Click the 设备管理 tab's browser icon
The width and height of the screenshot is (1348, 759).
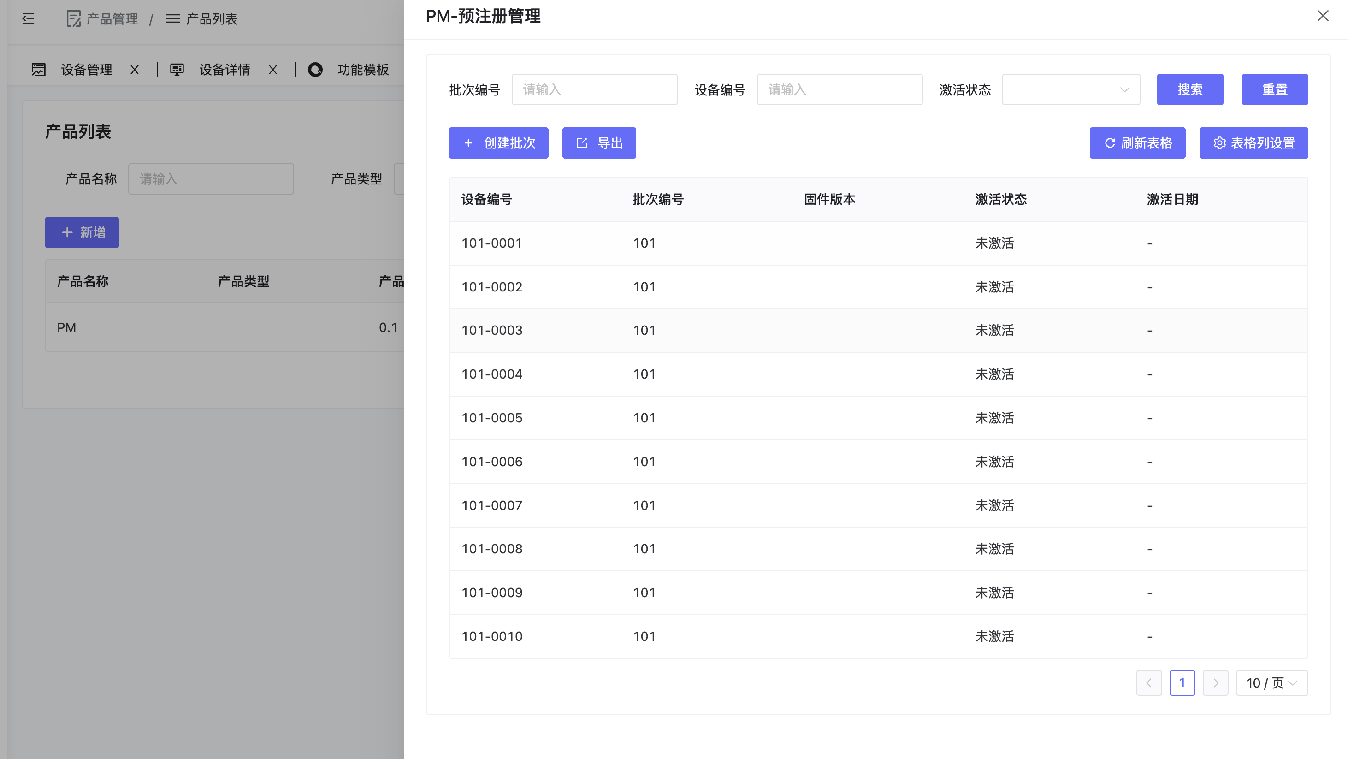(x=39, y=69)
